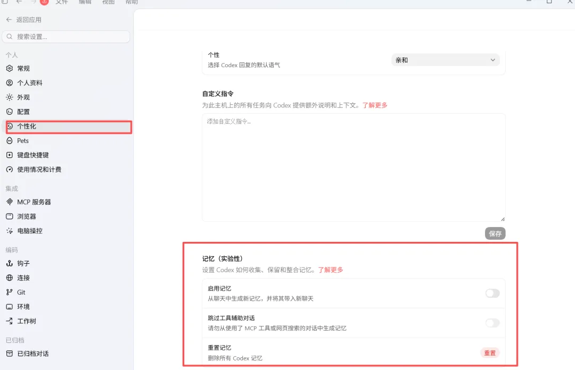Viewport: 575px width, 370px height.
Task: Click 了解更多 link under 记忆（实验性）
Action: [331, 270]
